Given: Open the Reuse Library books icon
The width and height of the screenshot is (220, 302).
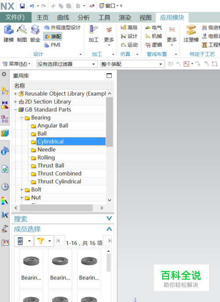Looking at the screenshot, I should point(5,133).
